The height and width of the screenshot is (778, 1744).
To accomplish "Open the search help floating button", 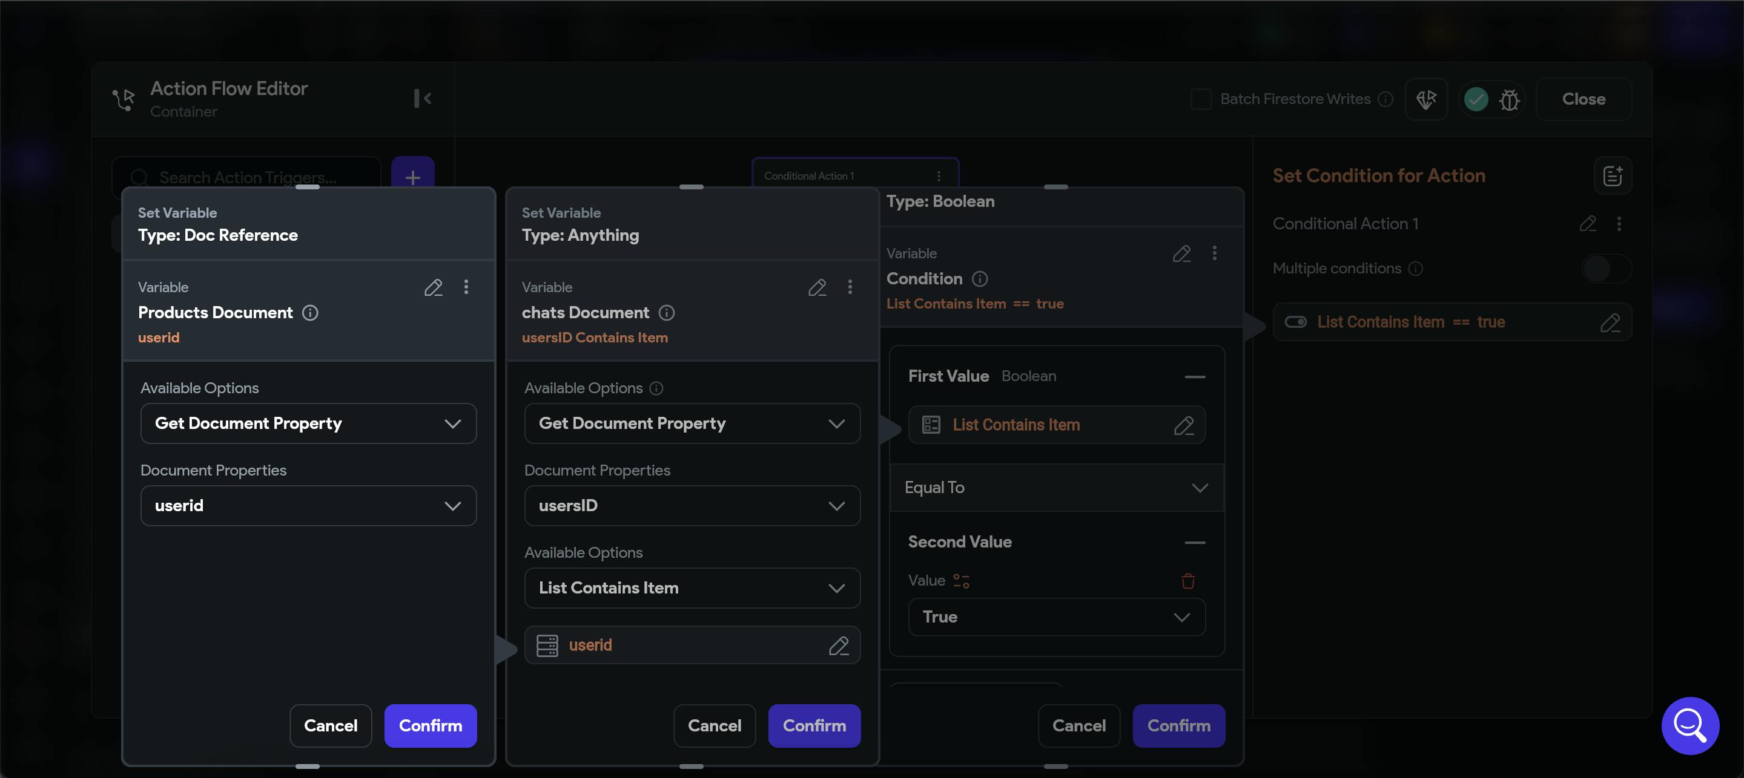I will click(x=1690, y=726).
